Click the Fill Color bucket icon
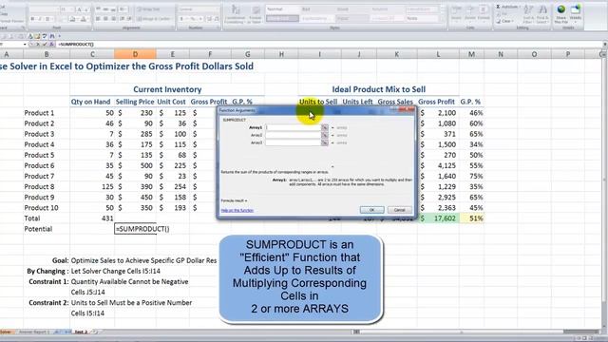Viewport: 608px width, 342px height. click(x=72, y=19)
